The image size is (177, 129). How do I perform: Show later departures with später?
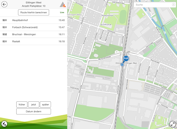(45, 105)
